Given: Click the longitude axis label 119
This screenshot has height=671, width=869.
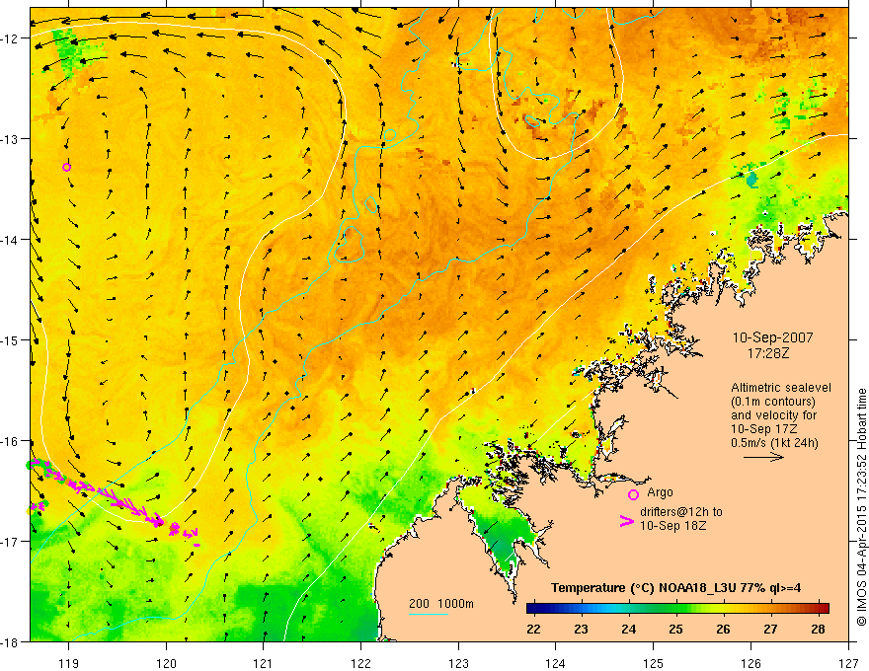Looking at the screenshot, I should 69,663.
